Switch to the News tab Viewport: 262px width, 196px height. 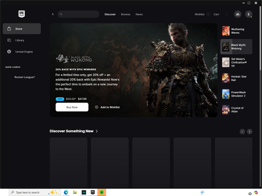tap(139, 14)
